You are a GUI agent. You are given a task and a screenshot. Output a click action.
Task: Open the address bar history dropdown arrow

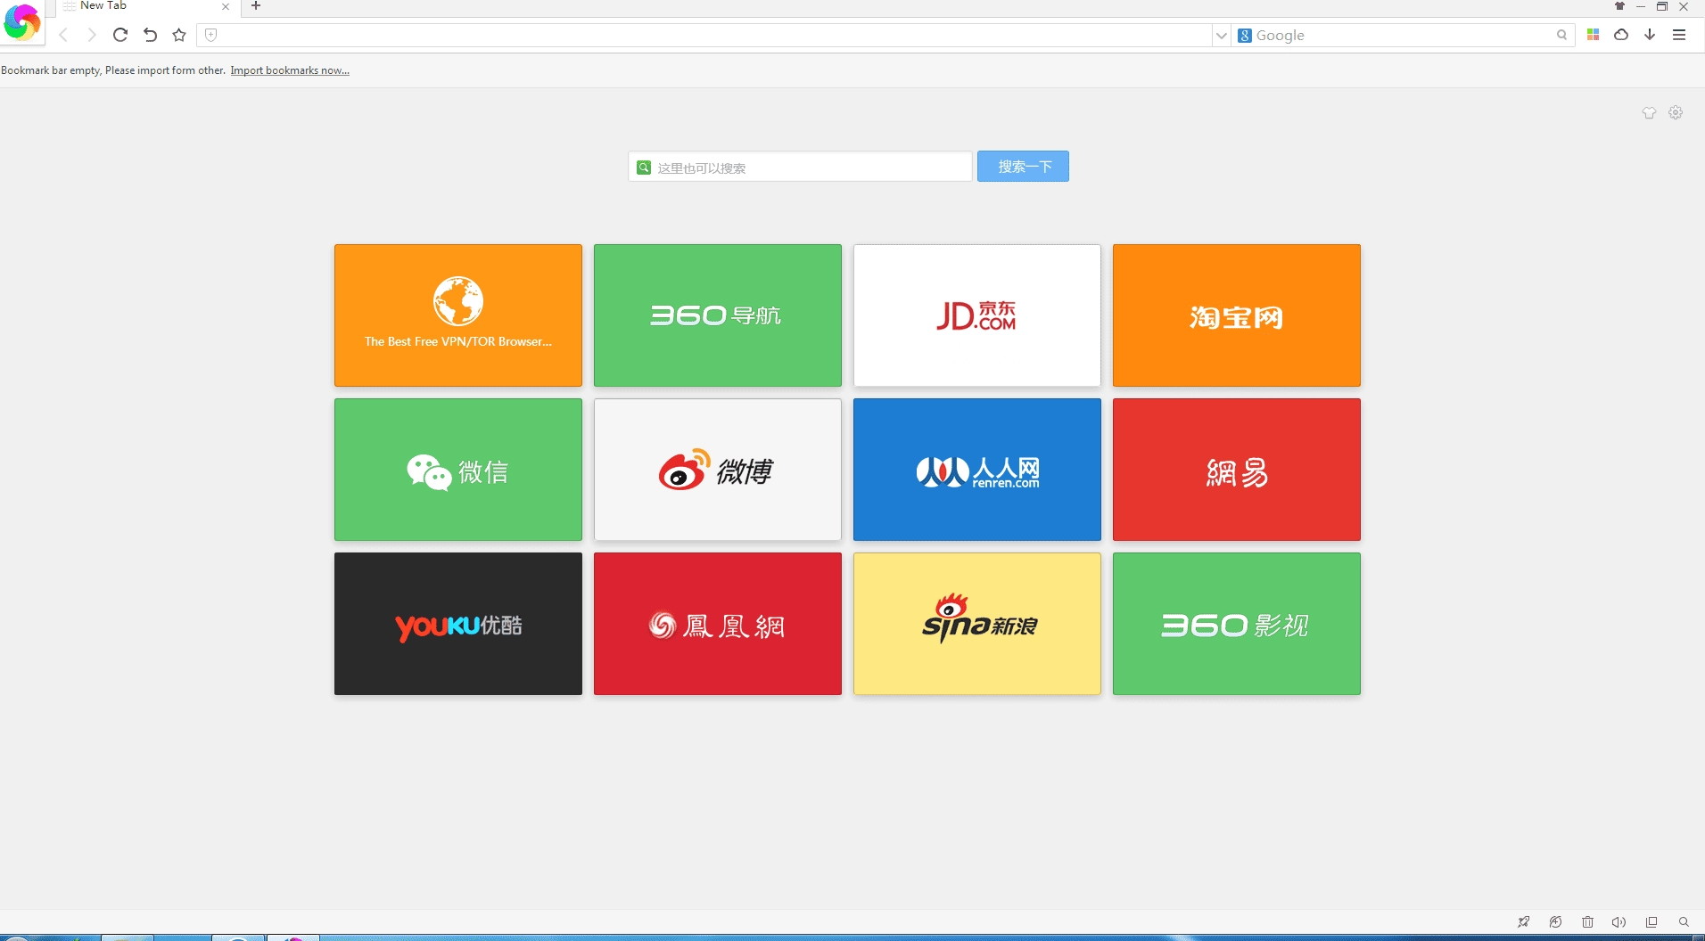click(1221, 36)
